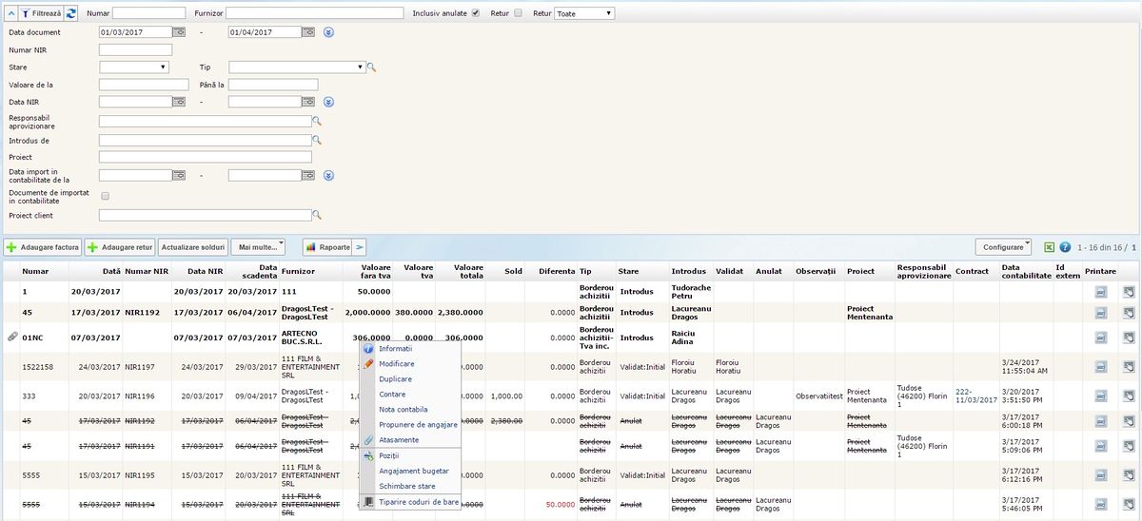Open calendar picker for Data document start date
Screen dimensions: 1142x521
pos(178,32)
